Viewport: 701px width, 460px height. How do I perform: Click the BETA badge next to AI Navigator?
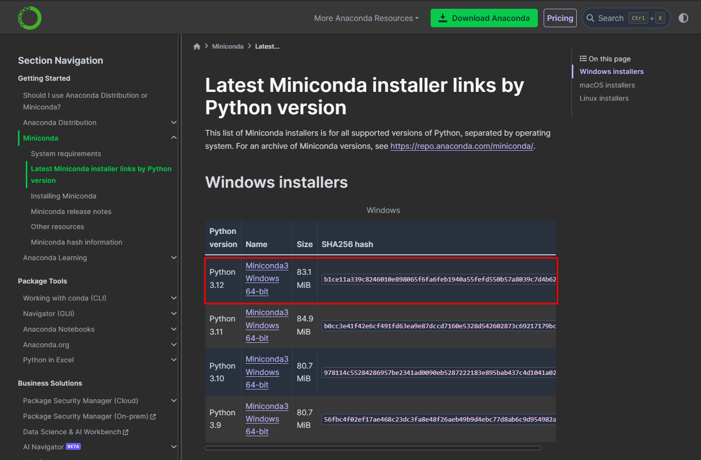[73, 446]
